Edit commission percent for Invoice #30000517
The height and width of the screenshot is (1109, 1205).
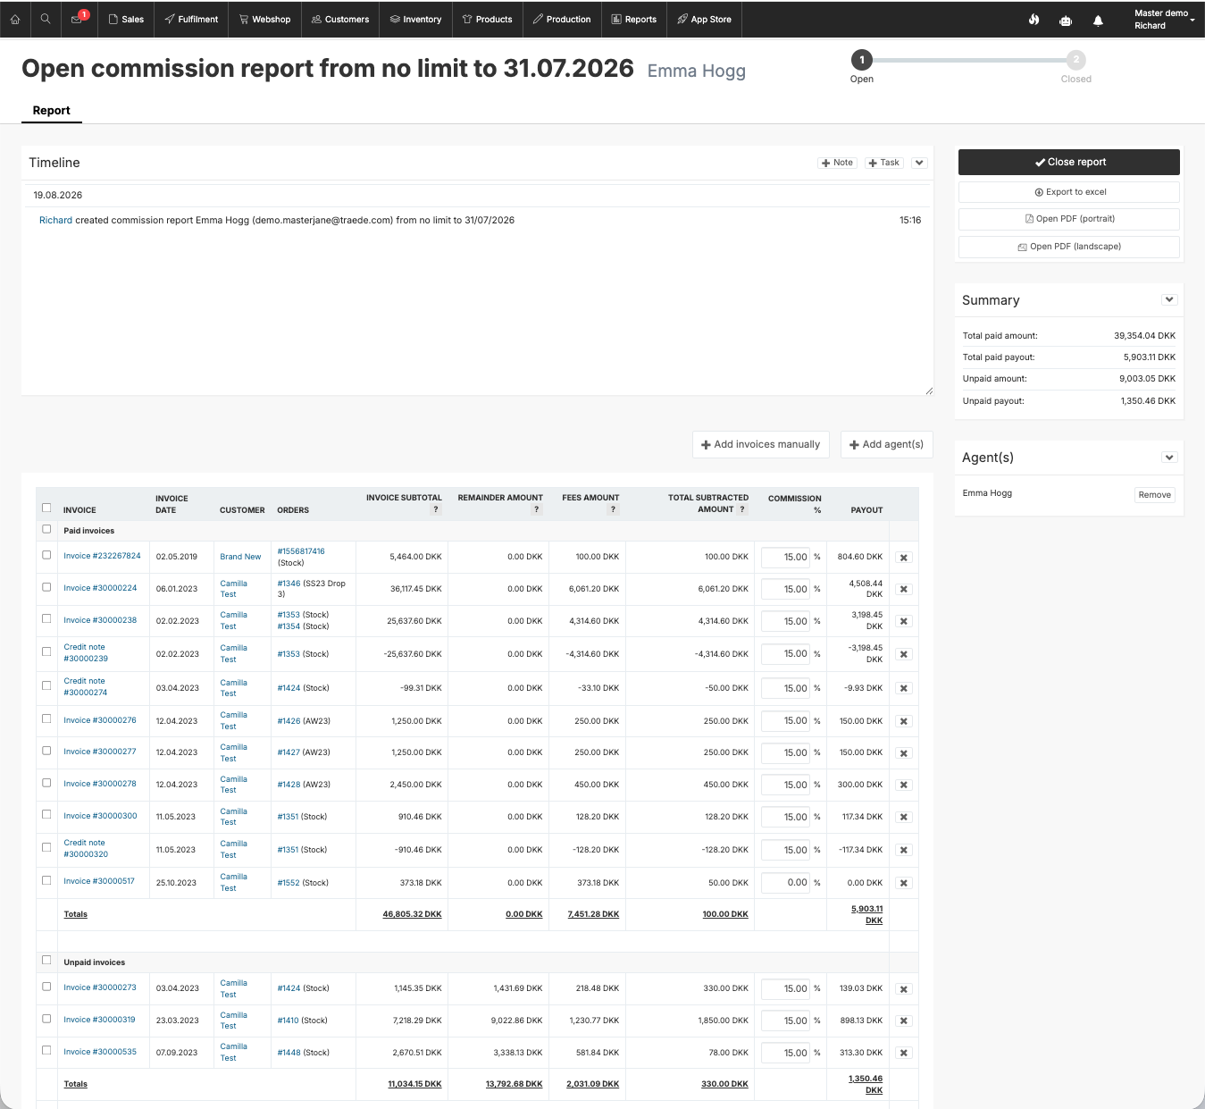[x=785, y=883]
